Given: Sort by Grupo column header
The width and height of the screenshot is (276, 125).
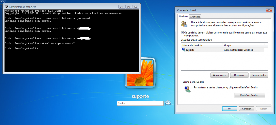Looking at the screenshot, I should click(x=243, y=45).
